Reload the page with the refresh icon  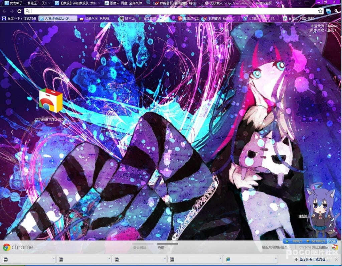pos(19,11)
